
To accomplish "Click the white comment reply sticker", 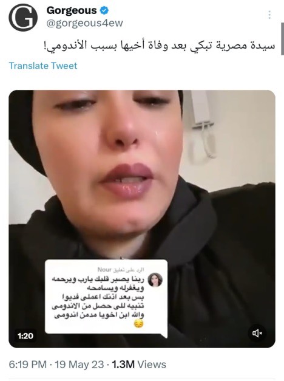I will point(106,298).
